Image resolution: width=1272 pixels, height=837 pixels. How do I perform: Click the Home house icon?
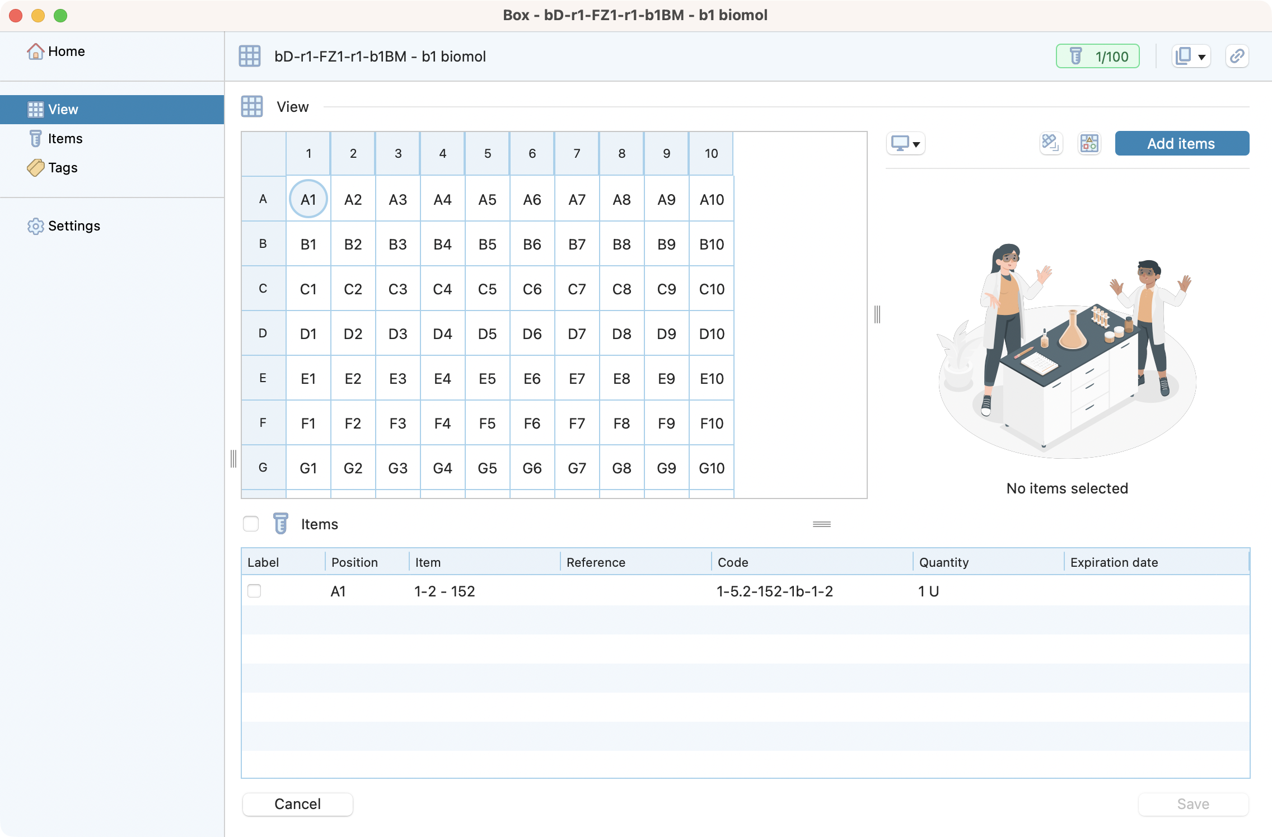(x=35, y=51)
